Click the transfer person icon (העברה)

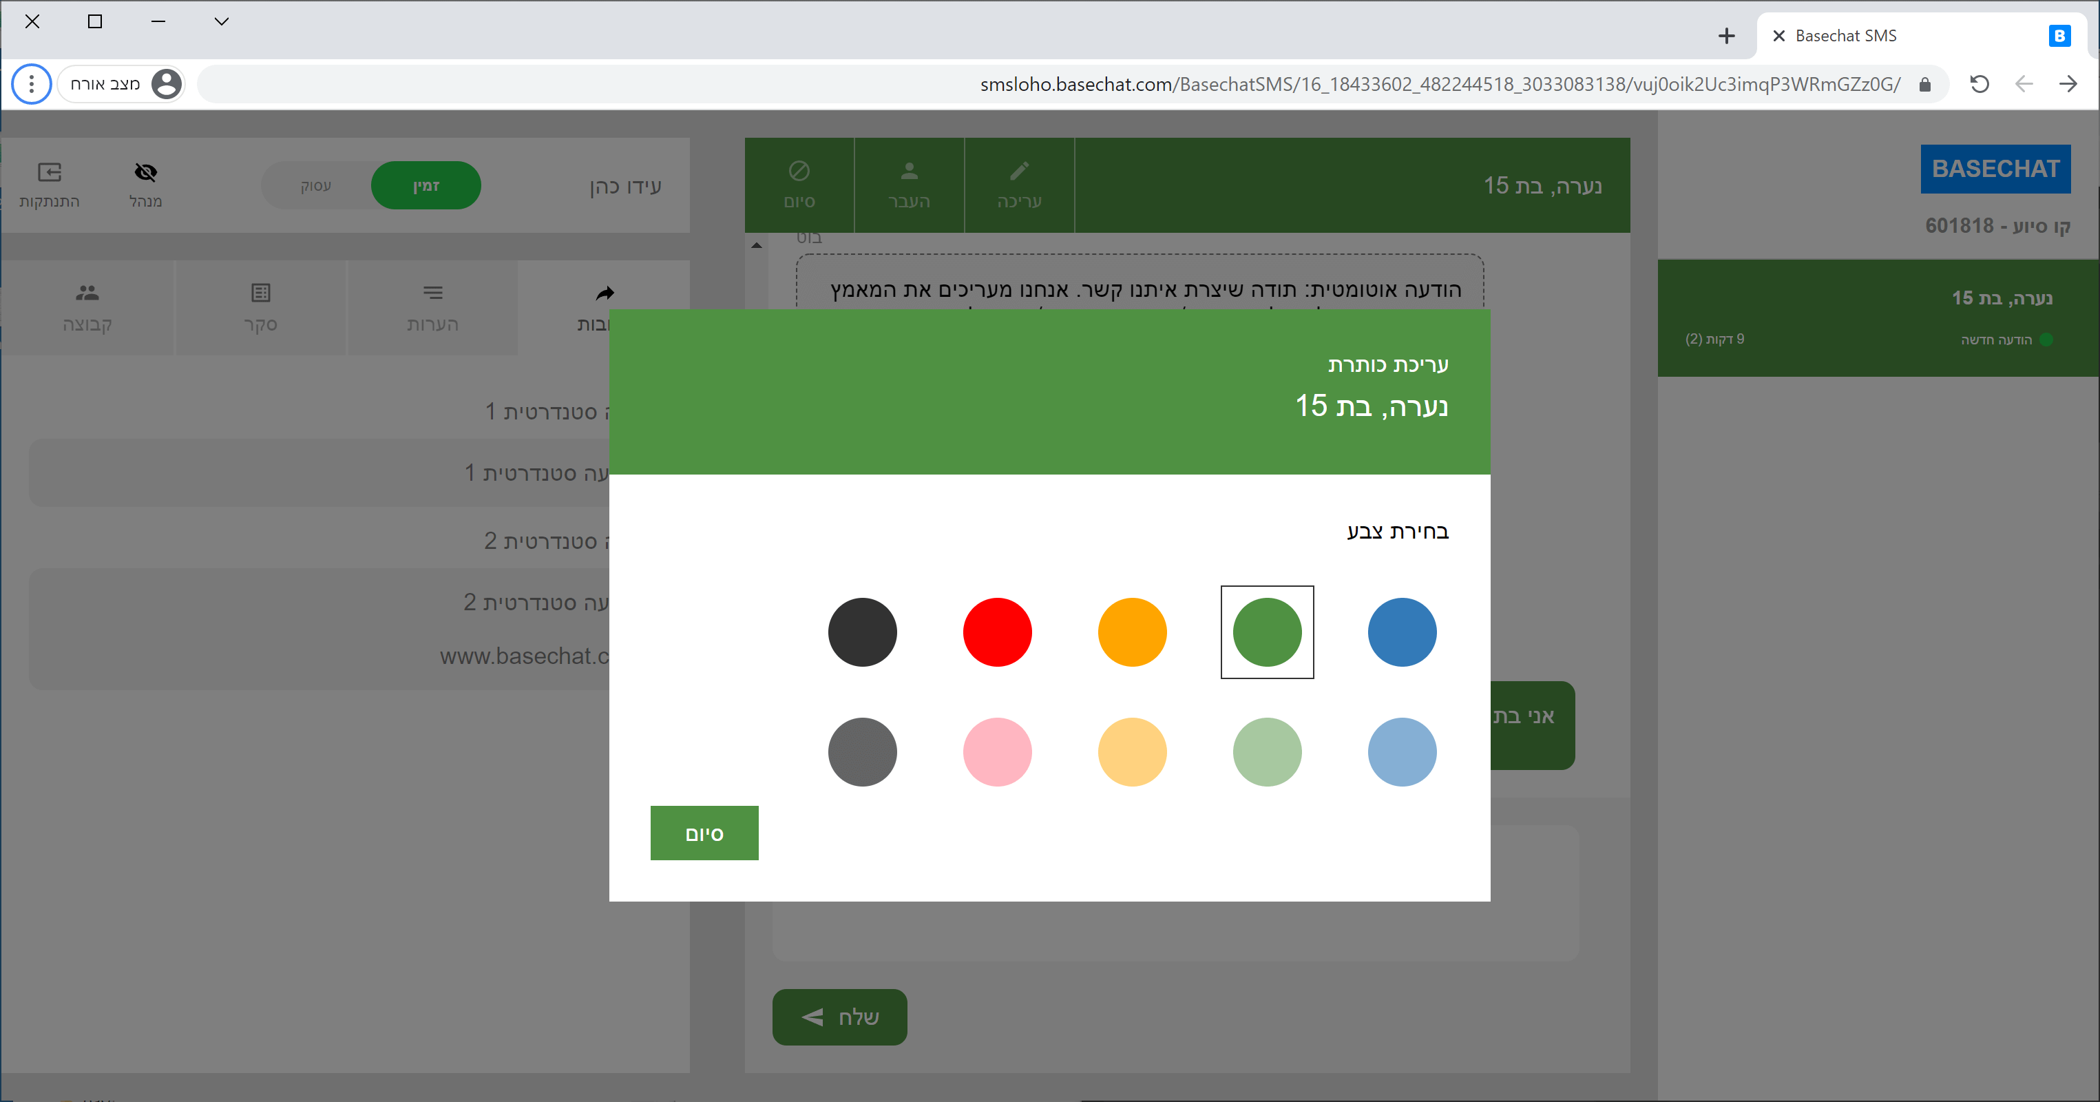click(x=909, y=171)
